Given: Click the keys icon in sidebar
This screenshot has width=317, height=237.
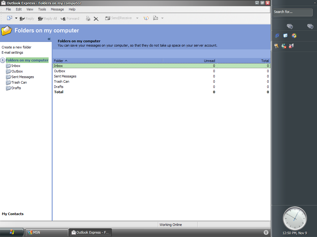Looking at the screenshot, I should point(276,46).
